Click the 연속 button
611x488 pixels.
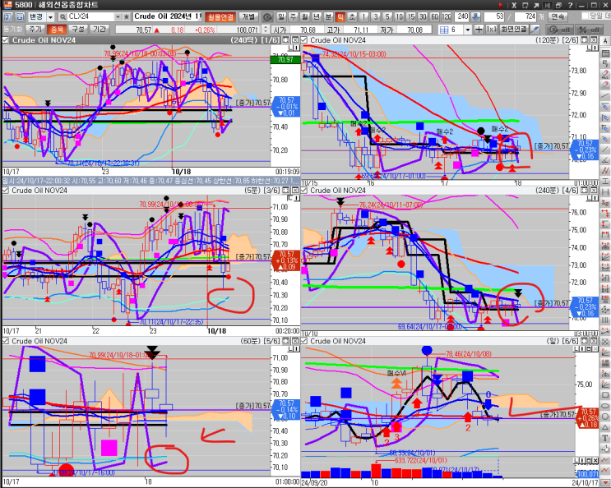tap(558, 17)
